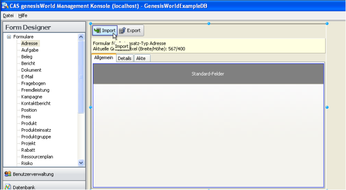The width and height of the screenshot is (346, 190).
Task: Switch to the Akte tab
Action: [x=141, y=58]
